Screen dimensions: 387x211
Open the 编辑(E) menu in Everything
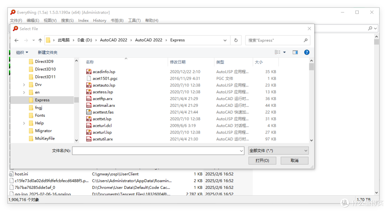point(33,20)
